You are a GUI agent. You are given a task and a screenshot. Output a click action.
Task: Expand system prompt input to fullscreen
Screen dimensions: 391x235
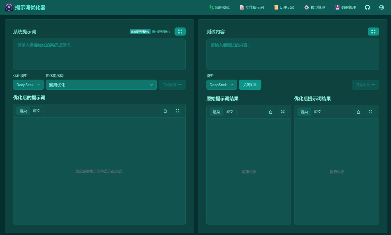click(x=180, y=32)
